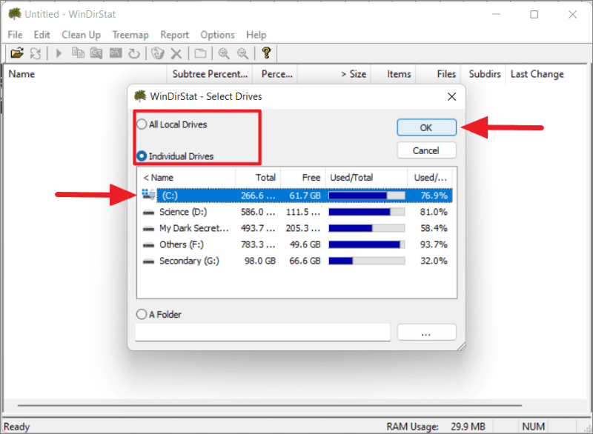Select the All Local Drives option
Viewport: 593px width, 434px height.
(x=142, y=125)
